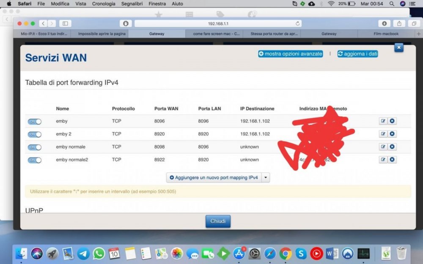The image size is (423, 264).
Task: Select IP 192.168.1.102 in emby row
Action: (x=255, y=121)
